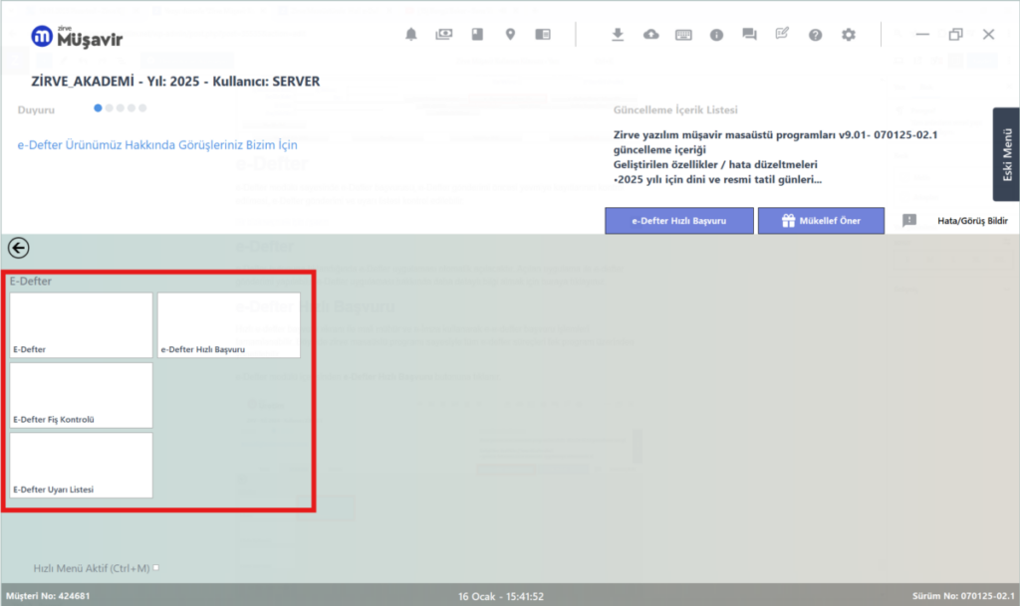Minimize the Zirve Müşavir window
Screen dimensions: 1020x606
[922, 35]
